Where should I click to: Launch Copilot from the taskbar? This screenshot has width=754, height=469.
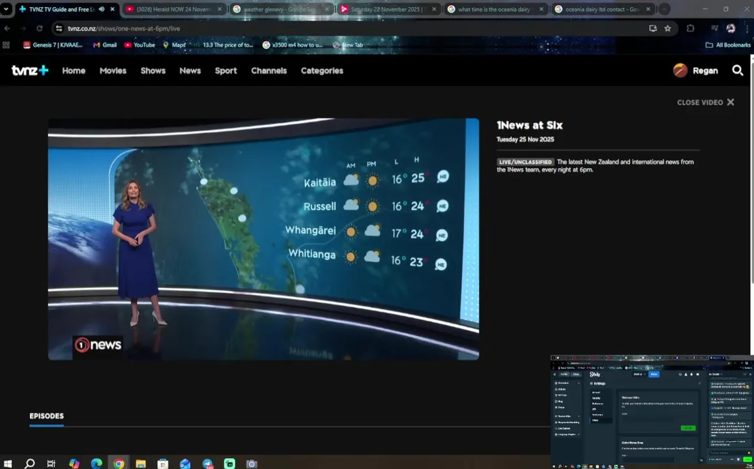(74, 464)
